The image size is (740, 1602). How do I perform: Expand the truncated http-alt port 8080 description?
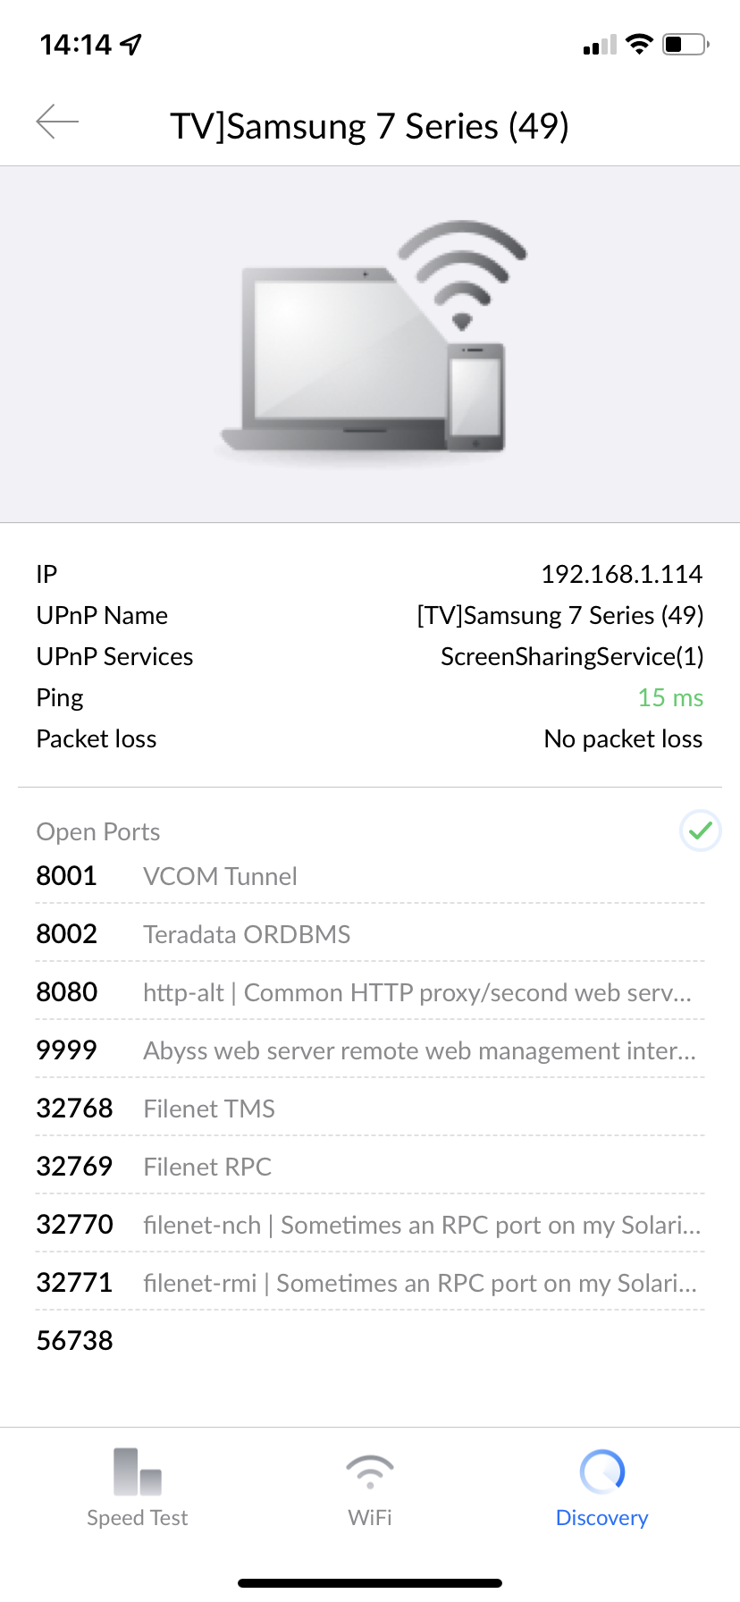(x=420, y=992)
